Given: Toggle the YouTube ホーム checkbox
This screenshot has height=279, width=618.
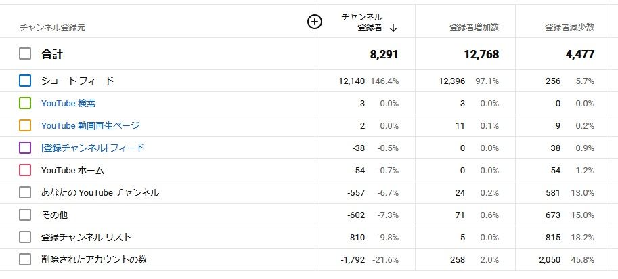Looking at the screenshot, I should 25,170.
